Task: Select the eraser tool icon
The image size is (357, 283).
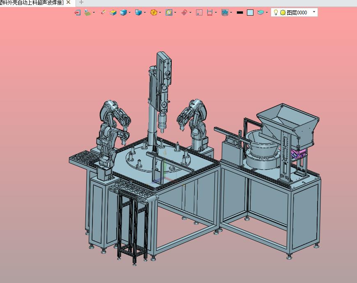Action: click(103, 12)
